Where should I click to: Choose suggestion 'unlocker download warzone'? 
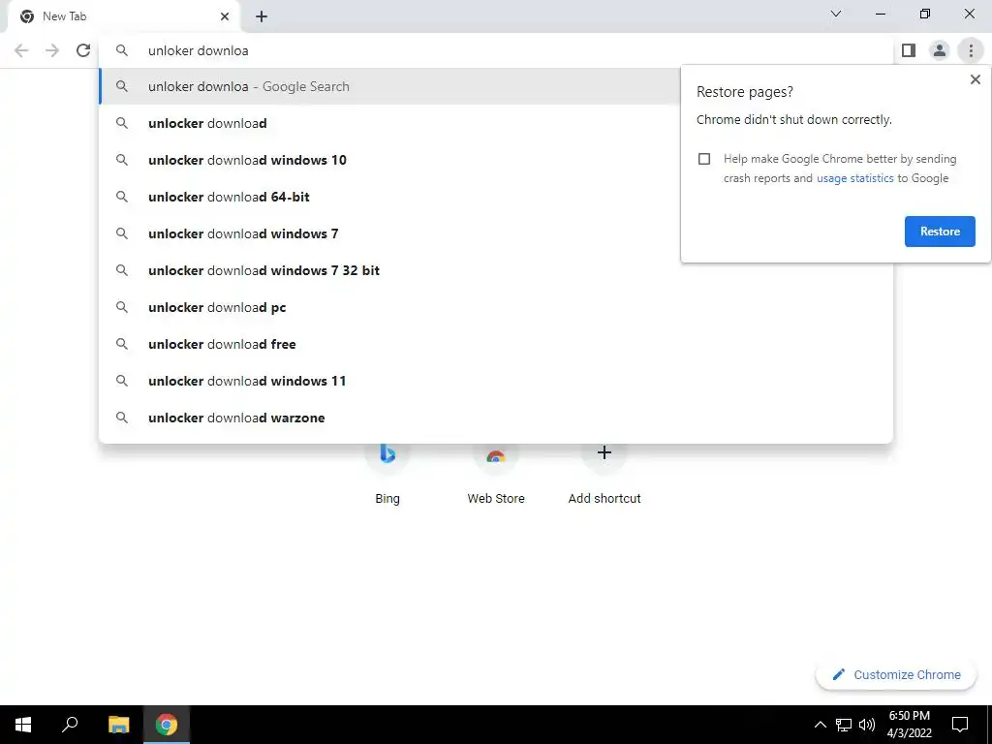[x=496, y=418]
